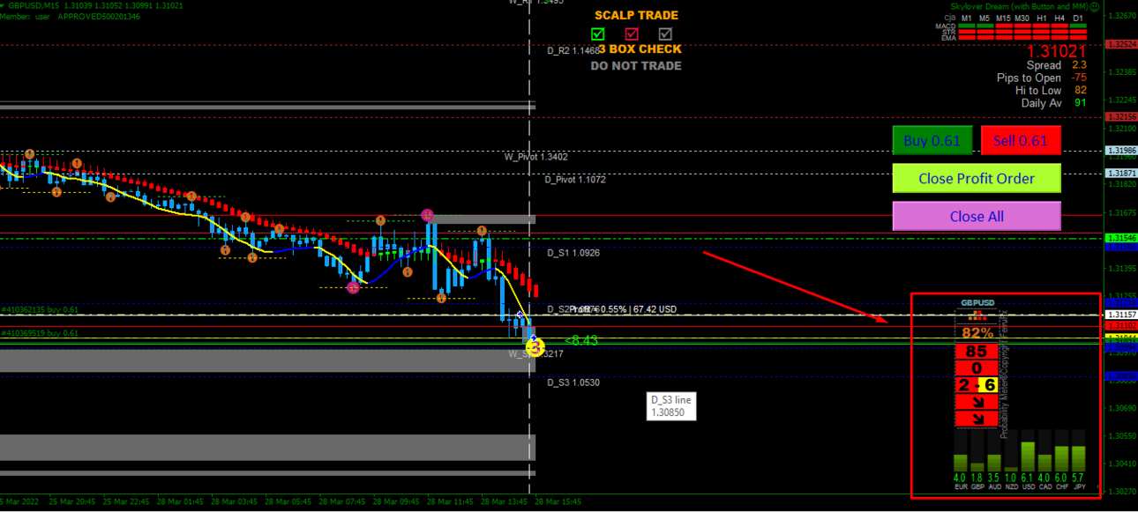
Task: Select the H1 timeframe column header
Action: 1042,18
